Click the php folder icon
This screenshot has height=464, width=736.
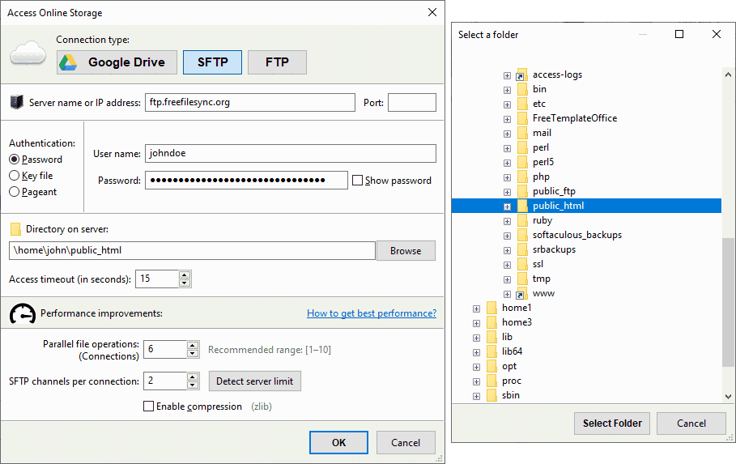[522, 177]
